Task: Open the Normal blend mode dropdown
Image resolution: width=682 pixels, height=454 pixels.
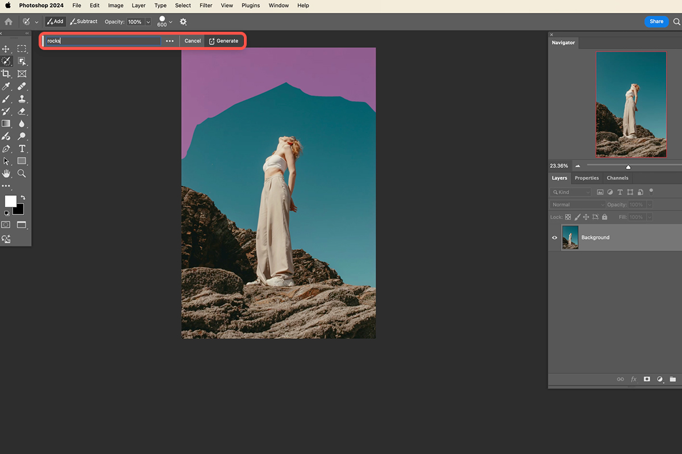Action: (x=577, y=204)
